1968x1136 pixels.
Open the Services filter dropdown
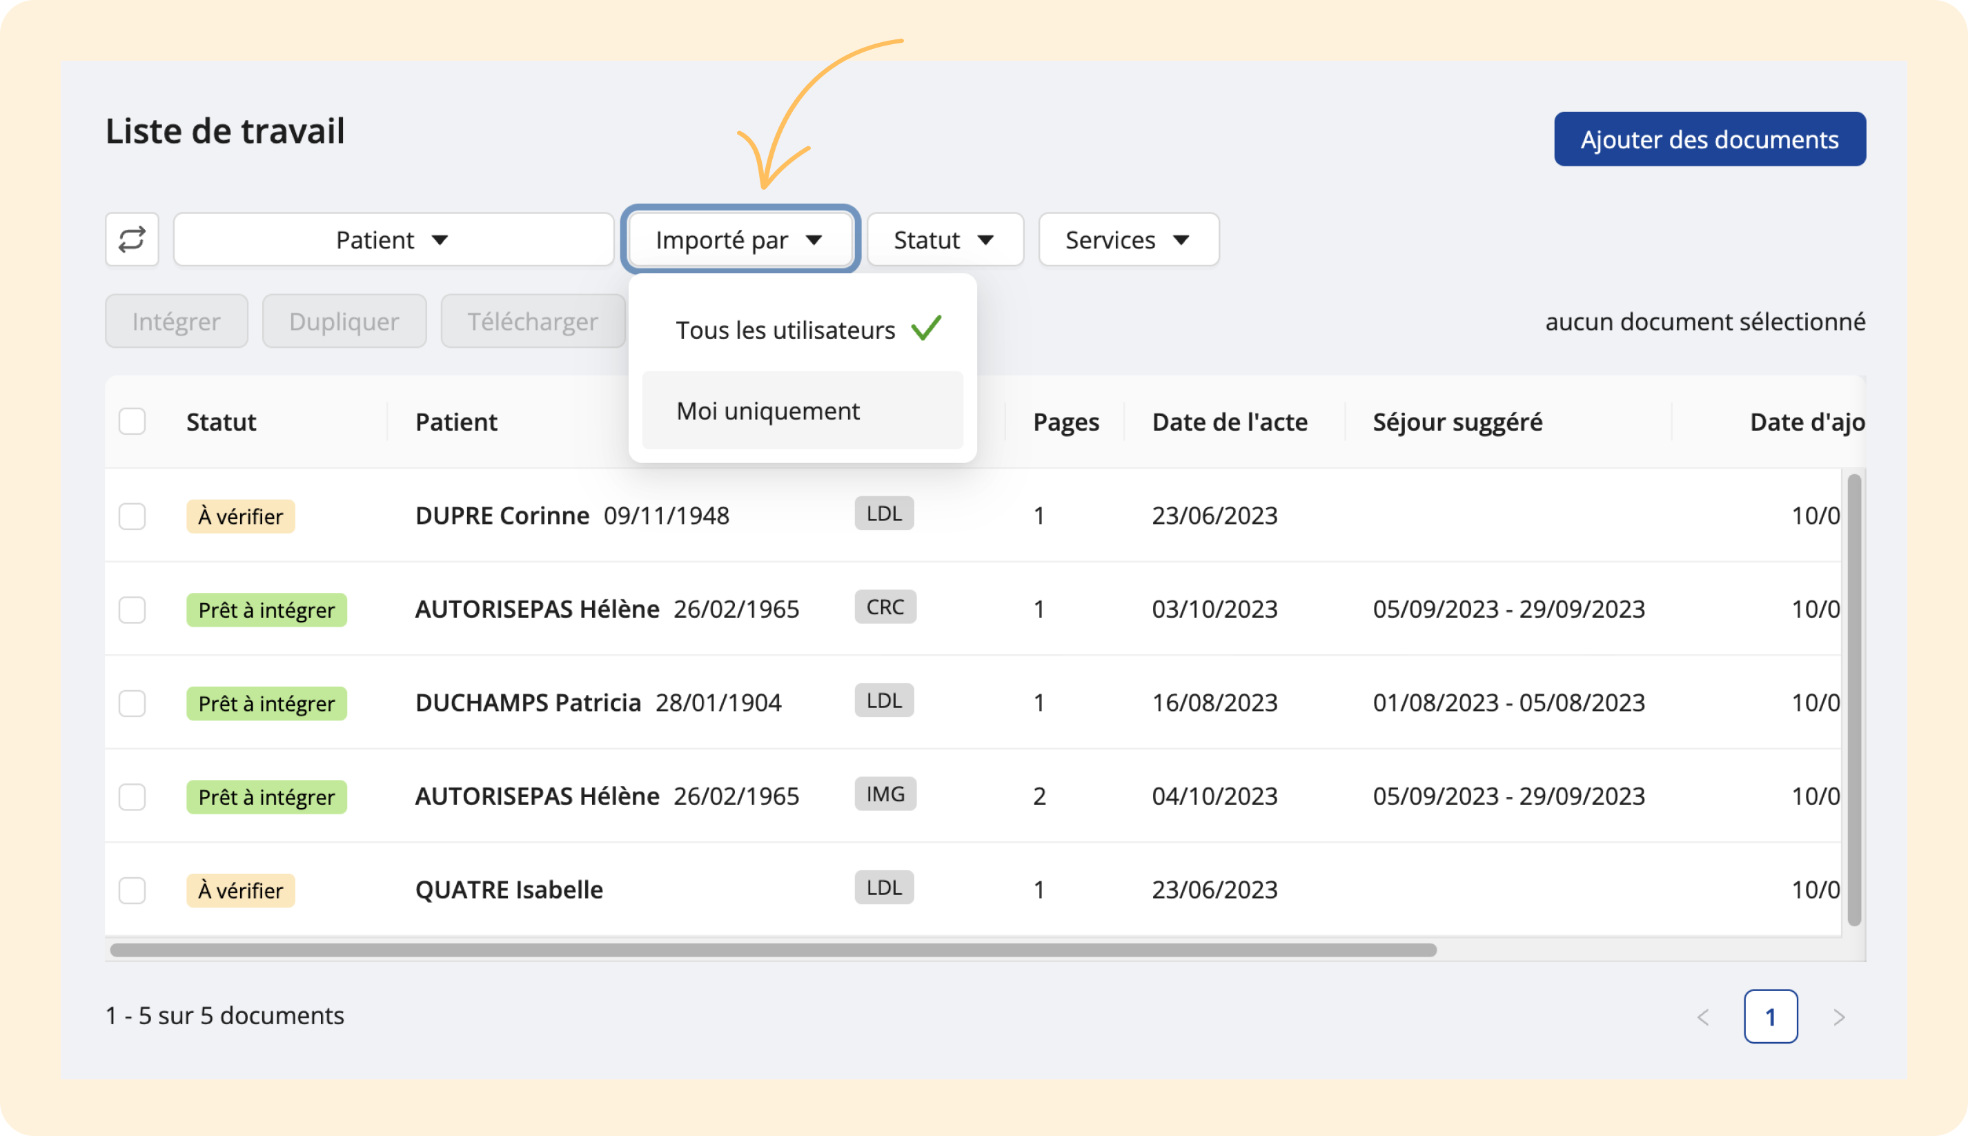pyautogui.click(x=1128, y=239)
